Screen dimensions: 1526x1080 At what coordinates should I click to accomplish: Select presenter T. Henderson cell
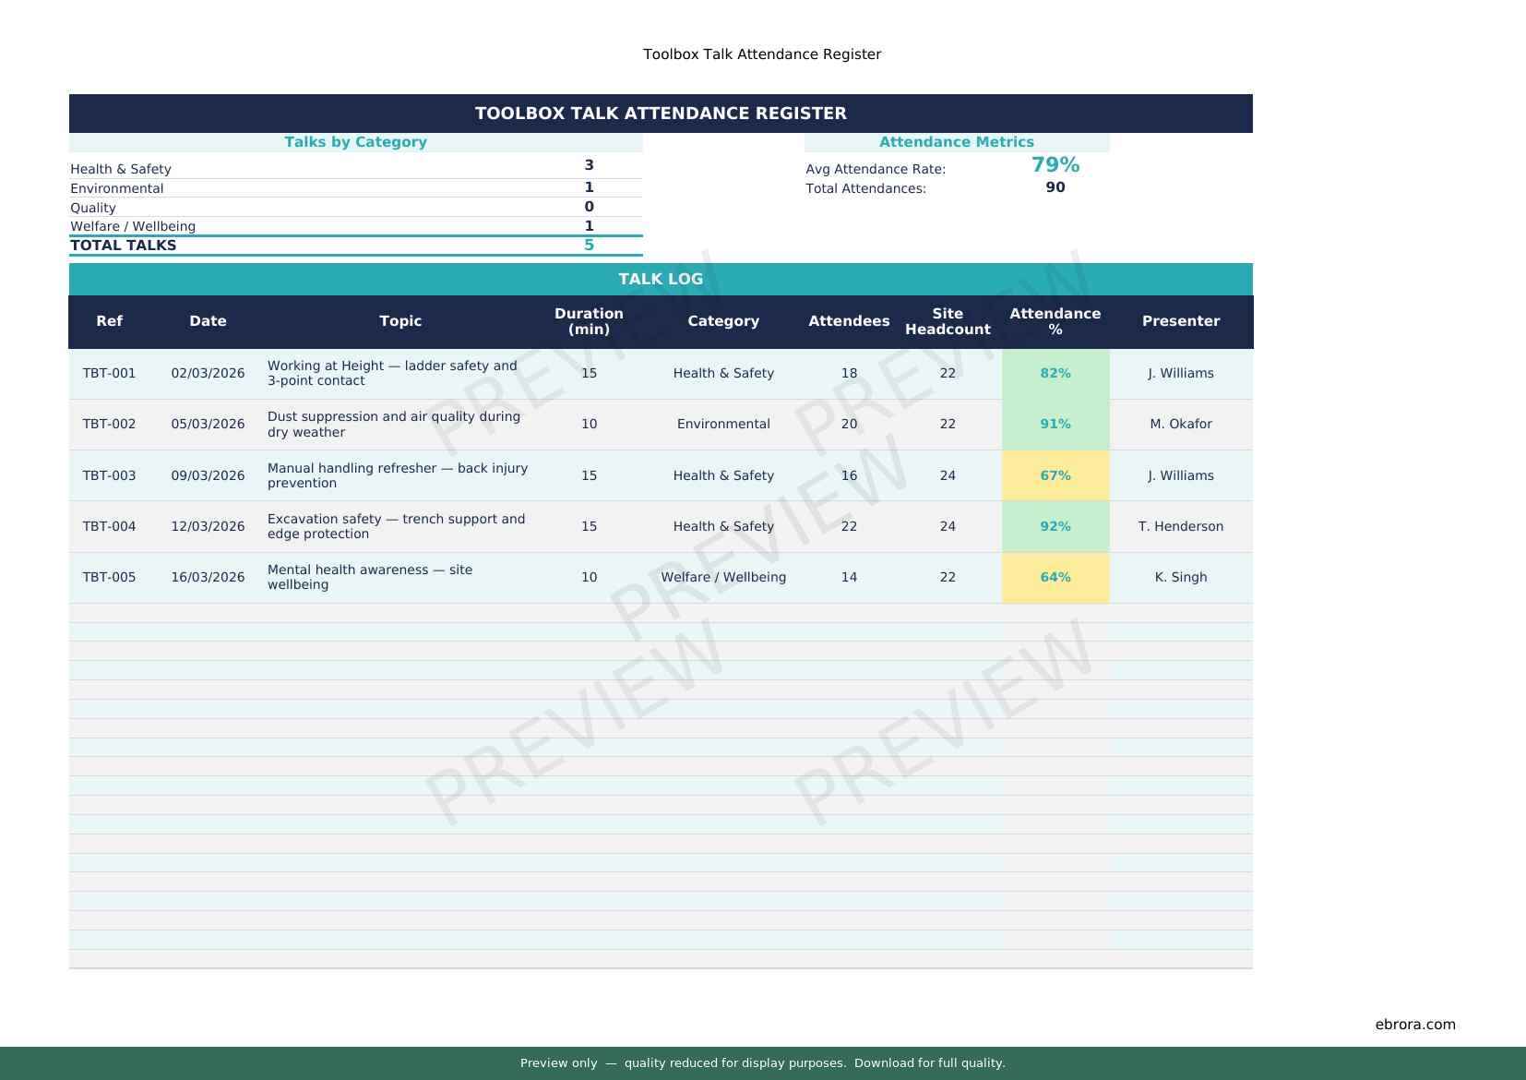click(1180, 526)
